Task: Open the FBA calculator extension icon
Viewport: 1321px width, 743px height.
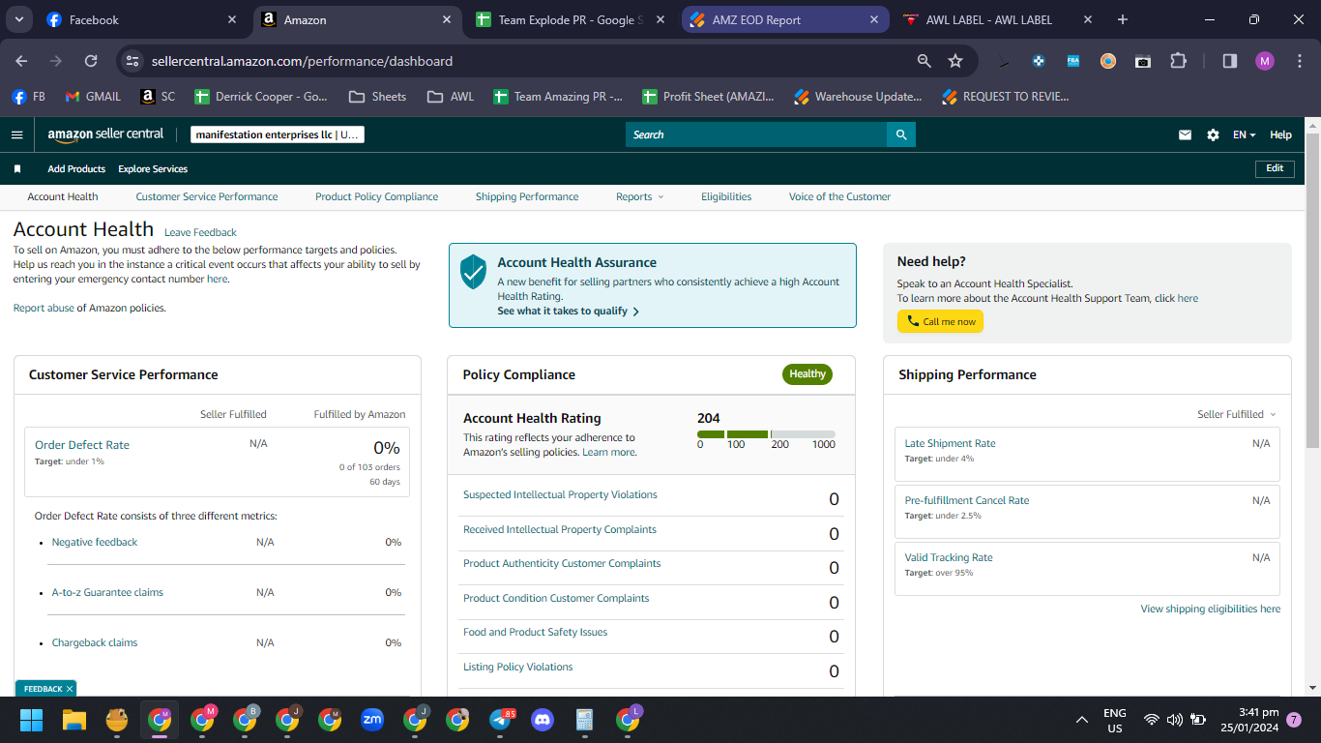Action: pyautogui.click(x=1073, y=61)
